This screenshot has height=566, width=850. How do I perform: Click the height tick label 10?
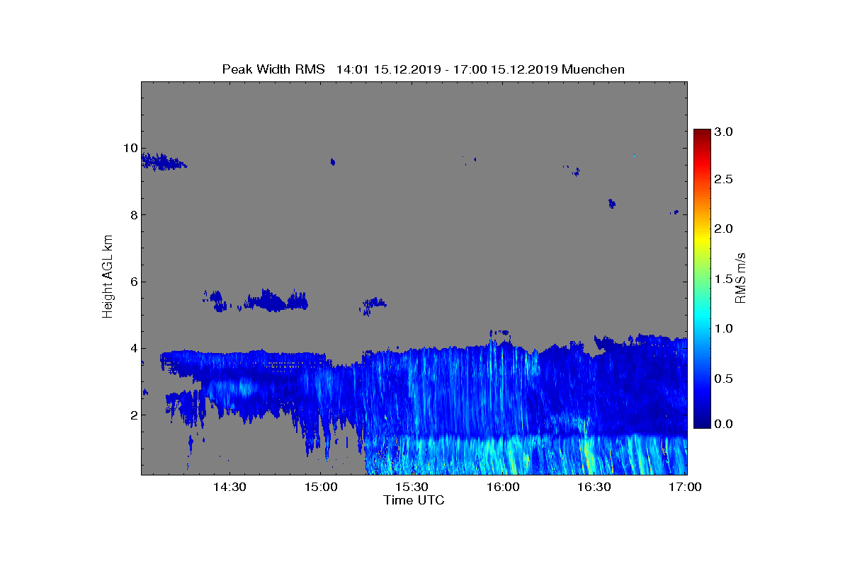pyautogui.click(x=130, y=148)
